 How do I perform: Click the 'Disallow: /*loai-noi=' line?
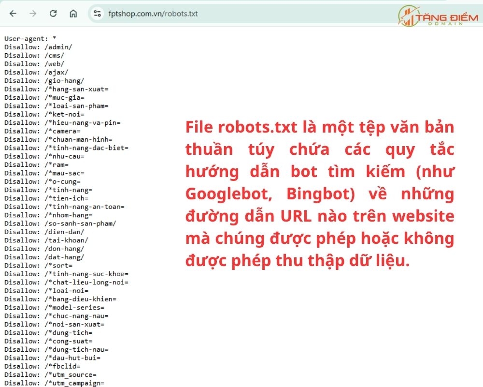coord(46,290)
